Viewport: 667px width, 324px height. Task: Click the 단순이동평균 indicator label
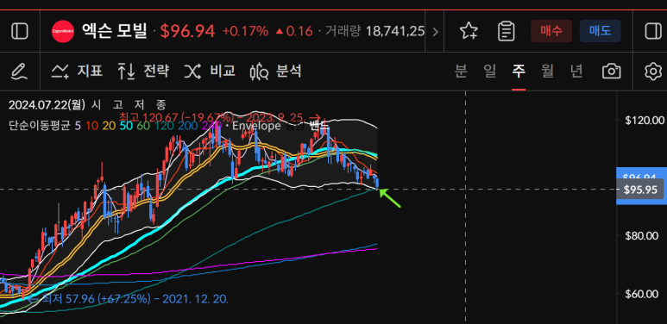[x=39, y=126]
